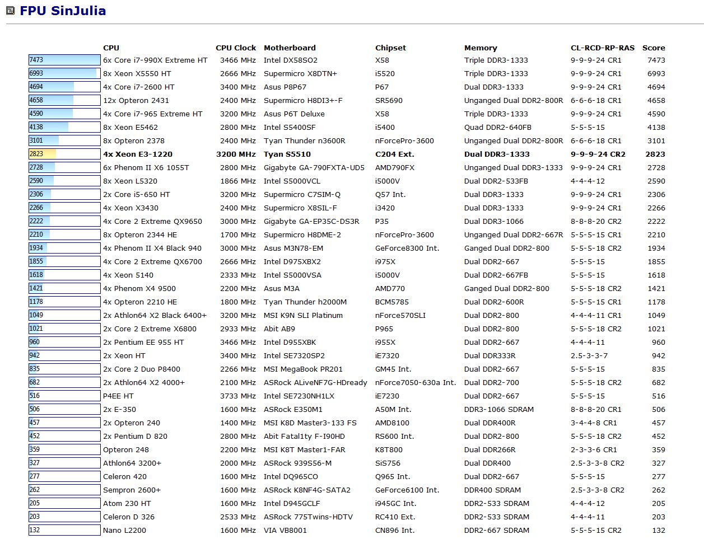704x539 pixels.
Task: Select the Sempron 2600+ CPU name
Action: coord(132,490)
